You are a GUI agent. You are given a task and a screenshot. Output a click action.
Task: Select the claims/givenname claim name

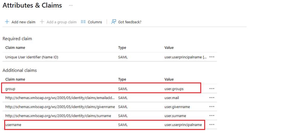[60, 107]
